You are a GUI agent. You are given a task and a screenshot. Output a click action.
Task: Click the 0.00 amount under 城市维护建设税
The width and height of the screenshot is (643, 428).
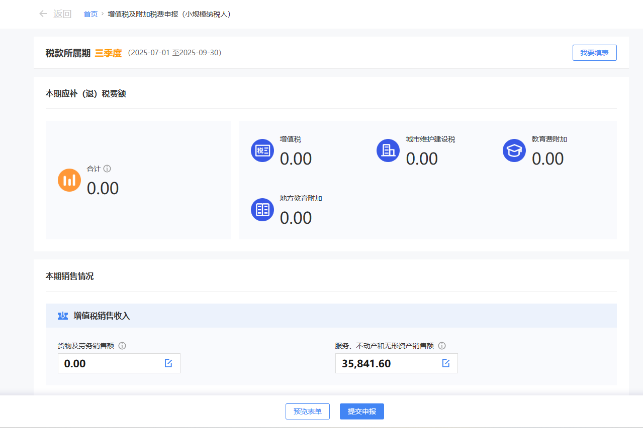pos(422,159)
